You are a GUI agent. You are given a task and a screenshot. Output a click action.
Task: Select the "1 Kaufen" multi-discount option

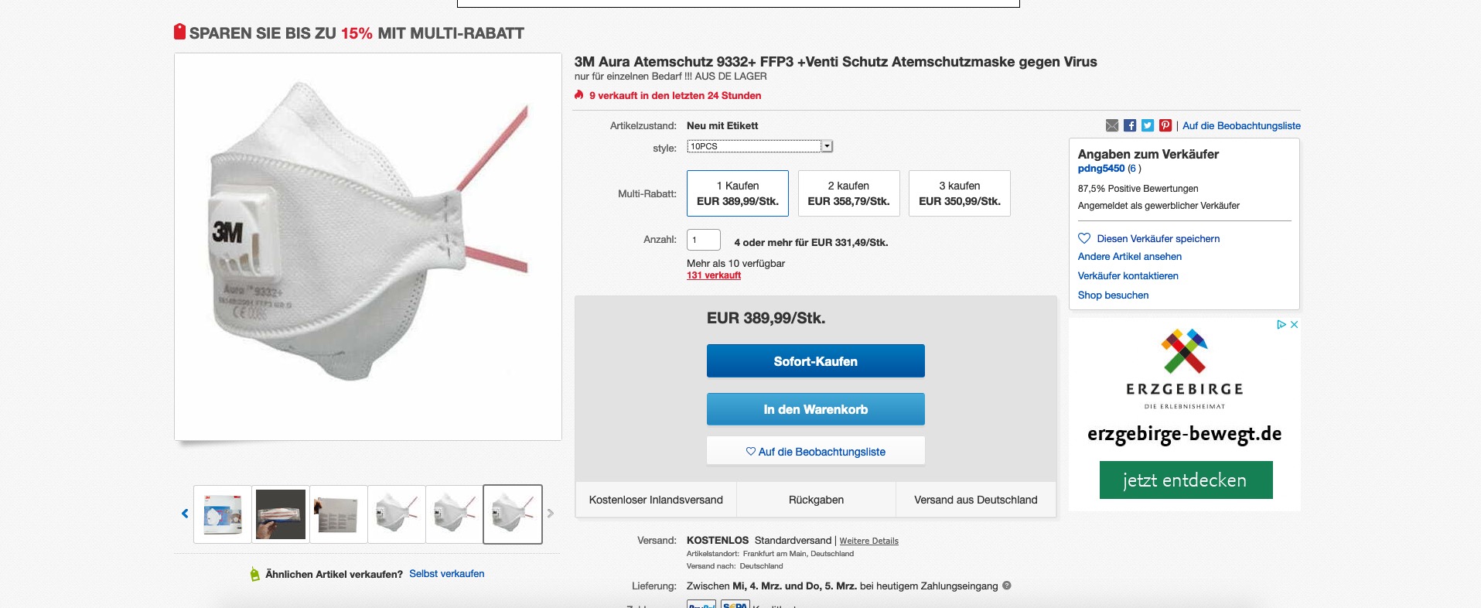pyautogui.click(x=737, y=193)
